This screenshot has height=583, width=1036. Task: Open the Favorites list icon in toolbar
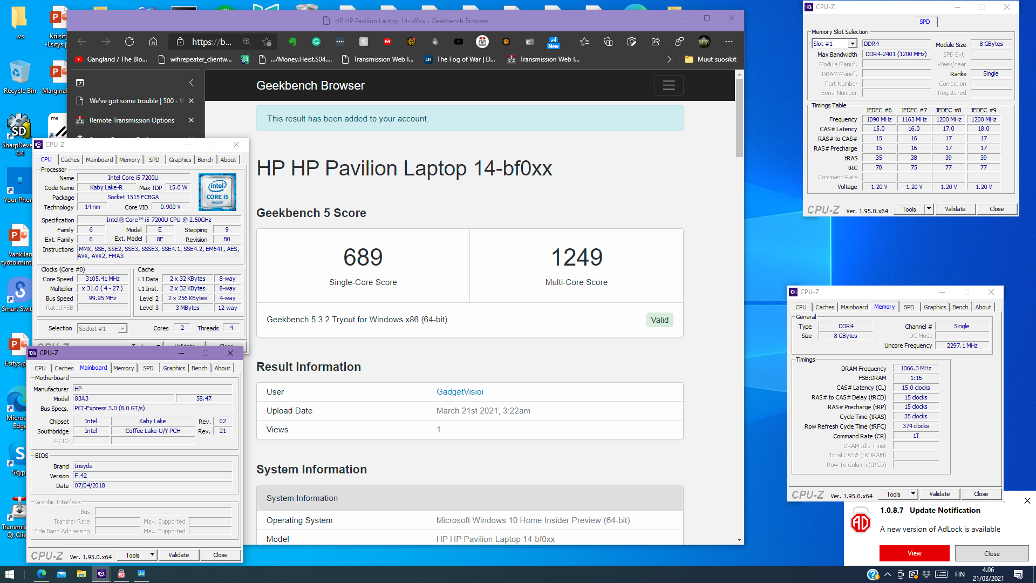point(584,42)
